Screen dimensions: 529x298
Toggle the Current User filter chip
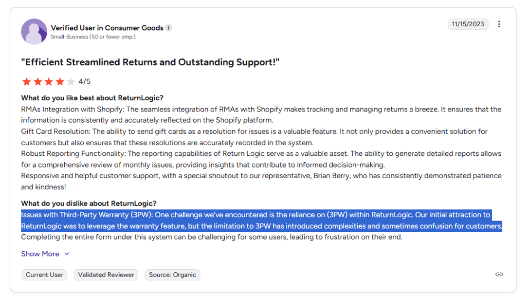pyautogui.click(x=44, y=275)
